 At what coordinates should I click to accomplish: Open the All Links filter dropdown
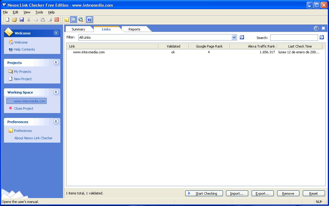coord(234,37)
